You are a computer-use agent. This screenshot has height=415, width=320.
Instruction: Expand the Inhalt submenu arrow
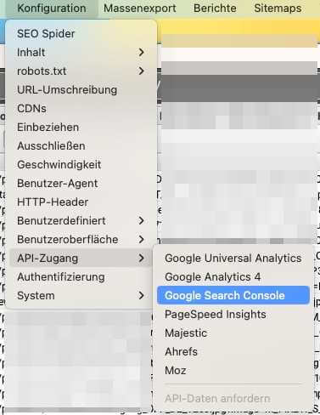coord(141,53)
